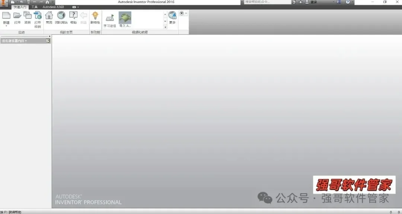The height and width of the screenshot is (214, 402).
Task: Click the Redo arrow in quick access toolbar
Action: [x=41, y=2]
